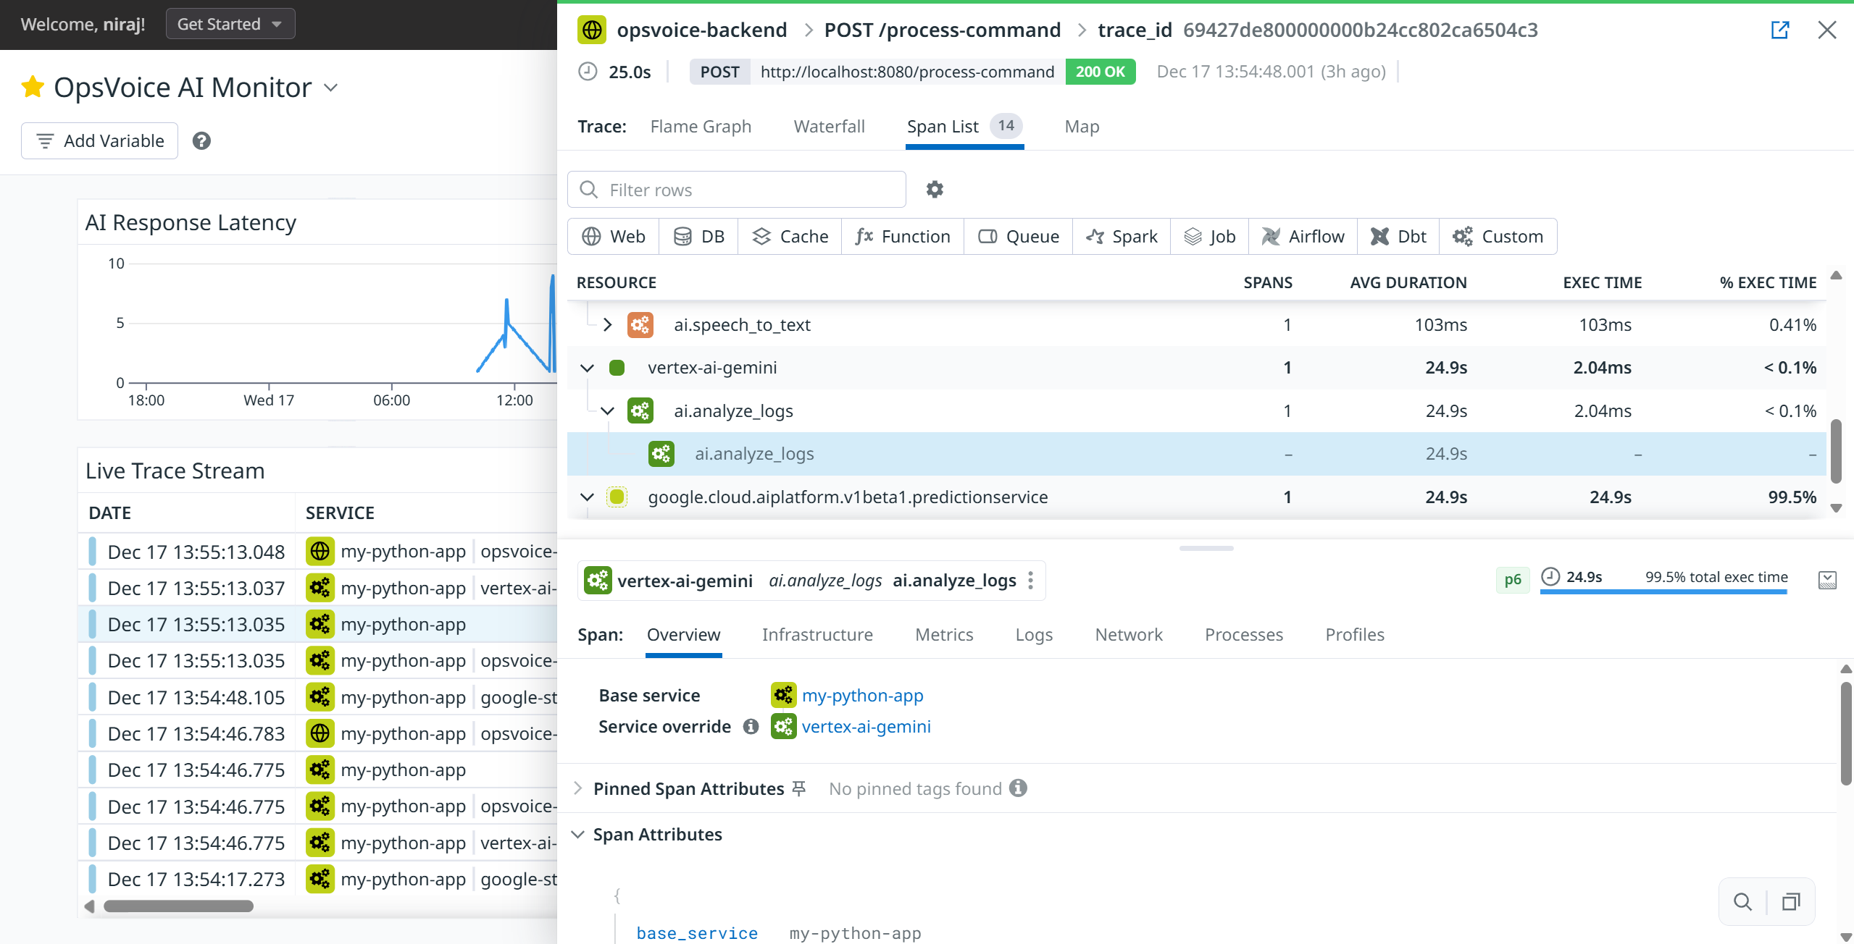
Task: Open the span three-dot options menu
Action: (x=1030, y=580)
